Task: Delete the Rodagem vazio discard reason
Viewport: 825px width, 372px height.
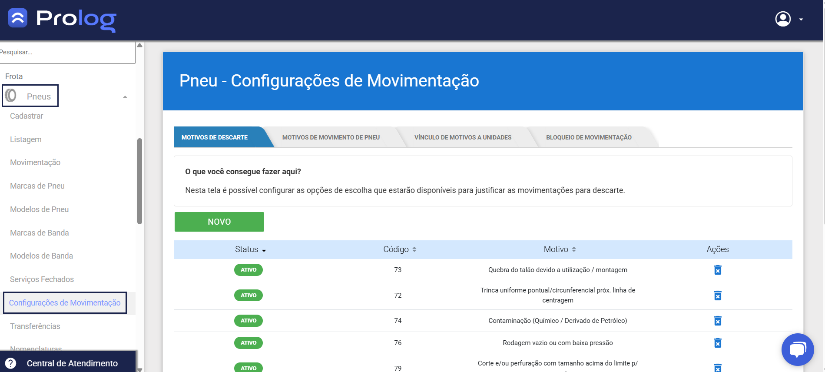Action: (x=717, y=343)
